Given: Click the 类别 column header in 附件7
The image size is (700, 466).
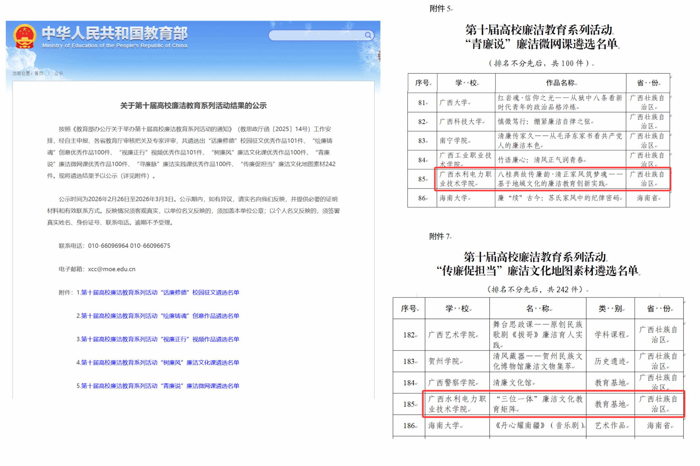Looking at the screenshot, I should [610, 309].
